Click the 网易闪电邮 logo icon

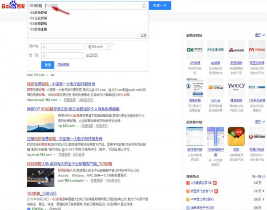point(257,136)
